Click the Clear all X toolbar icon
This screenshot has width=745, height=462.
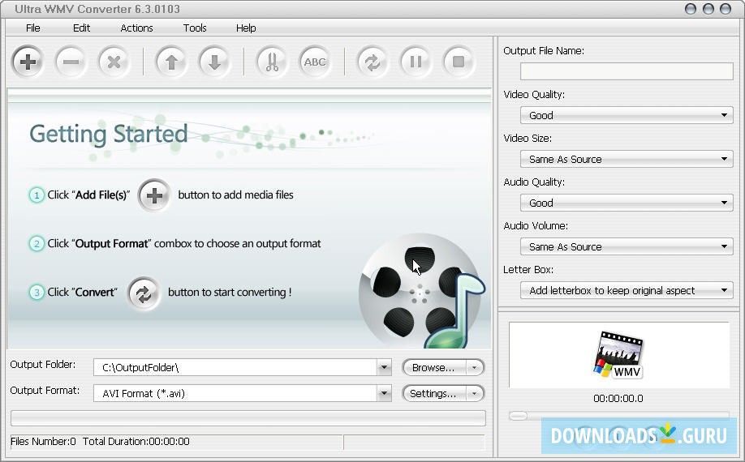tap(114, 62)
